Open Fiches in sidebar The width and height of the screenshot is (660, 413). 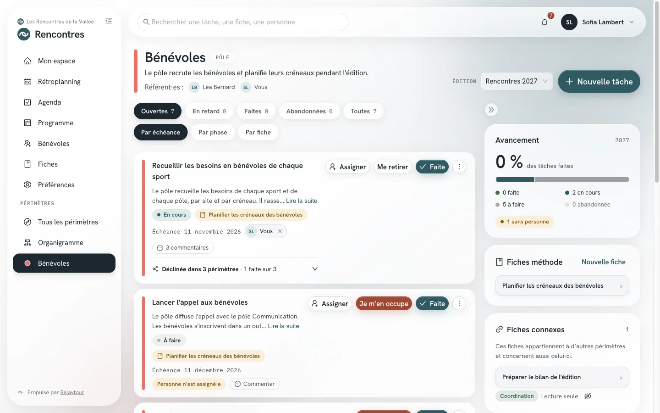tap(64, 164)
